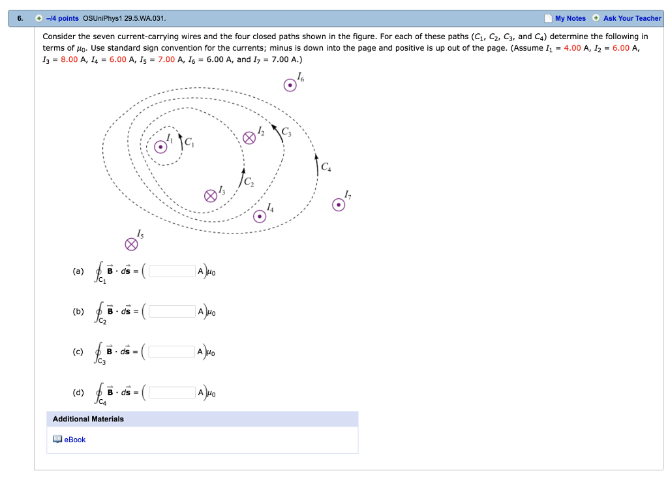Click the question number 6. label

[20, 18]
